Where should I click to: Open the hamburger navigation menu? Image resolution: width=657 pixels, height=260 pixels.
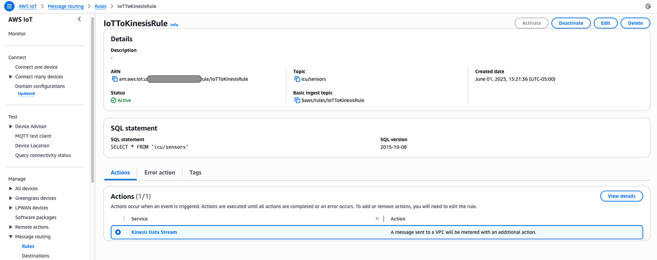tap(9, 6)
